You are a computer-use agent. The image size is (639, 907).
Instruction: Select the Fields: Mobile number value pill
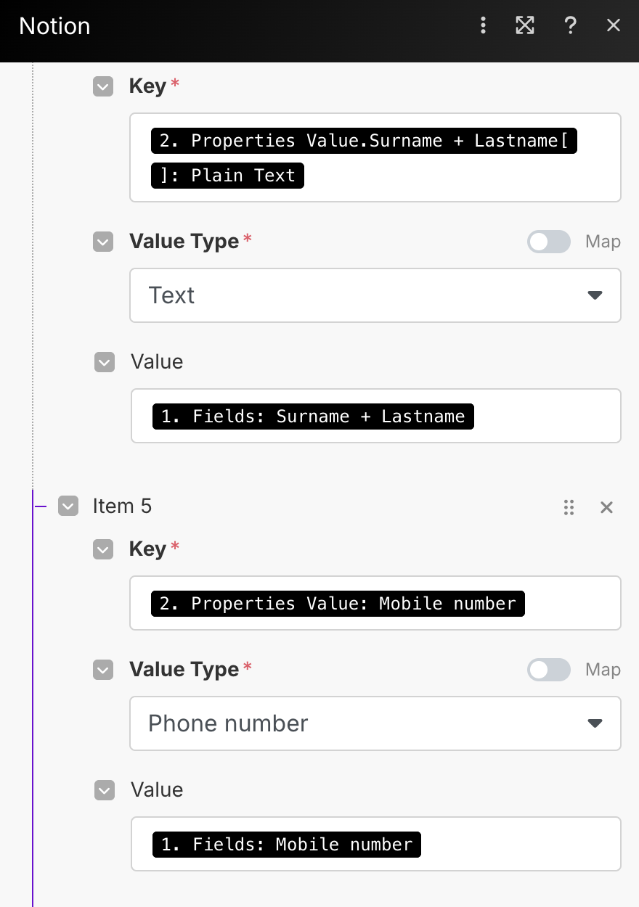pos(287,845)
